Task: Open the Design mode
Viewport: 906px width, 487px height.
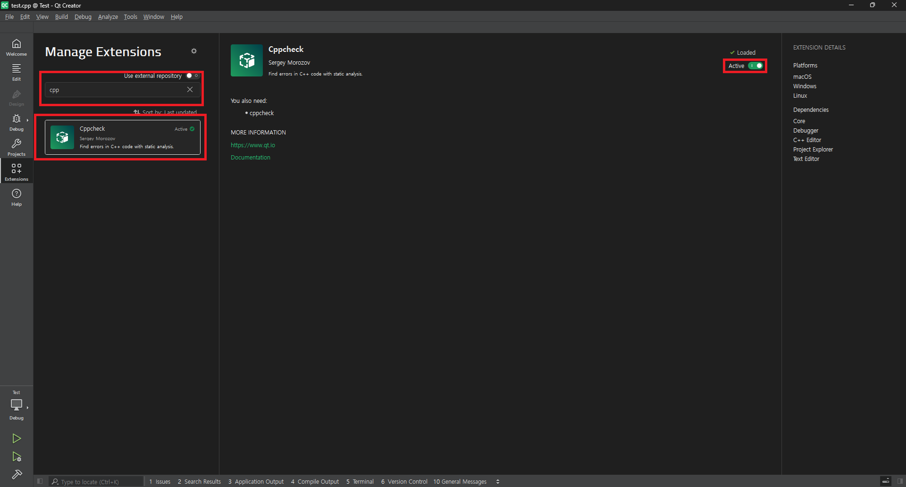Action: pyautogui.click(x=17, y=97)
